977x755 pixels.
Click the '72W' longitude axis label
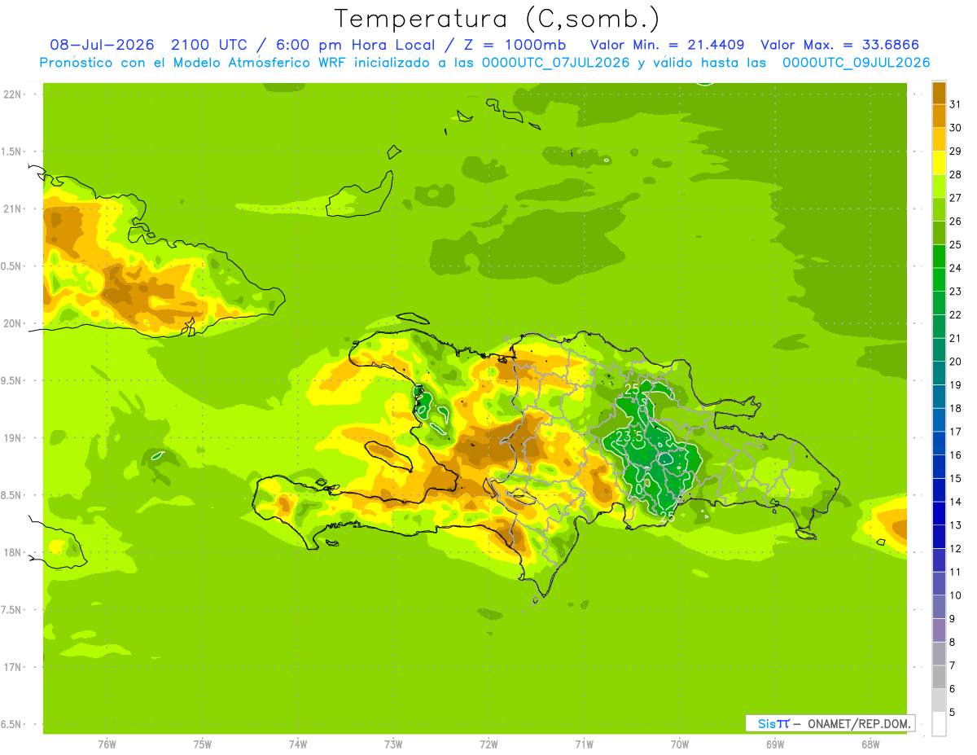coord(488,744)
